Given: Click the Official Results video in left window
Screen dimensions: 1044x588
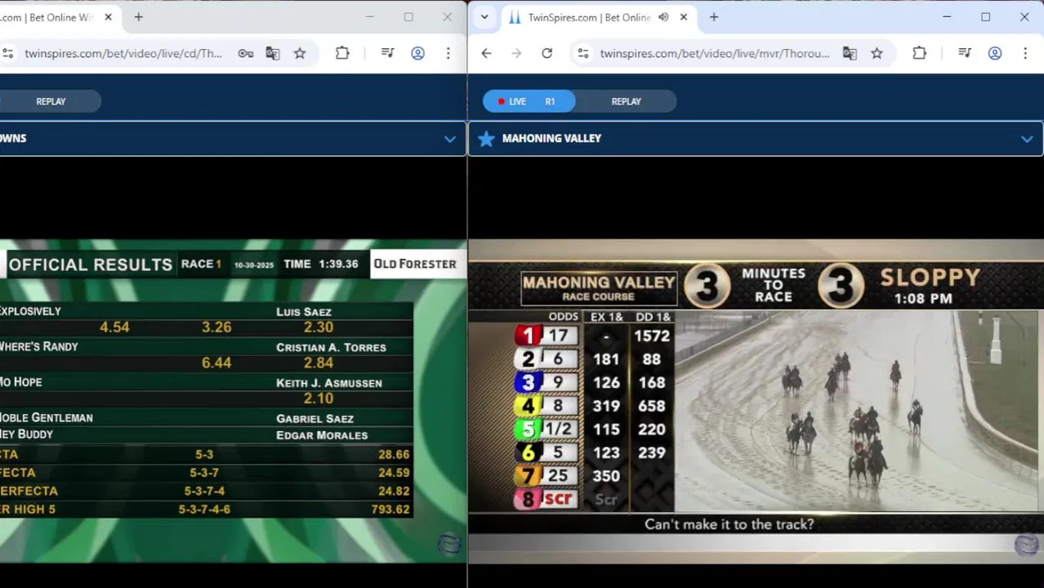Looking at the screenshot, I should tap(233, 400).
